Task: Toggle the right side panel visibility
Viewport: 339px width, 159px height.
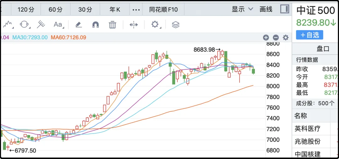Action: (x=285, y=9)
